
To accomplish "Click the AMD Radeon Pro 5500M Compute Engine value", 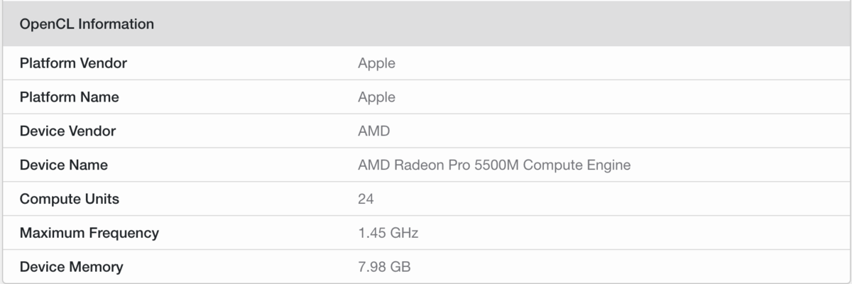I will (494, 165).
